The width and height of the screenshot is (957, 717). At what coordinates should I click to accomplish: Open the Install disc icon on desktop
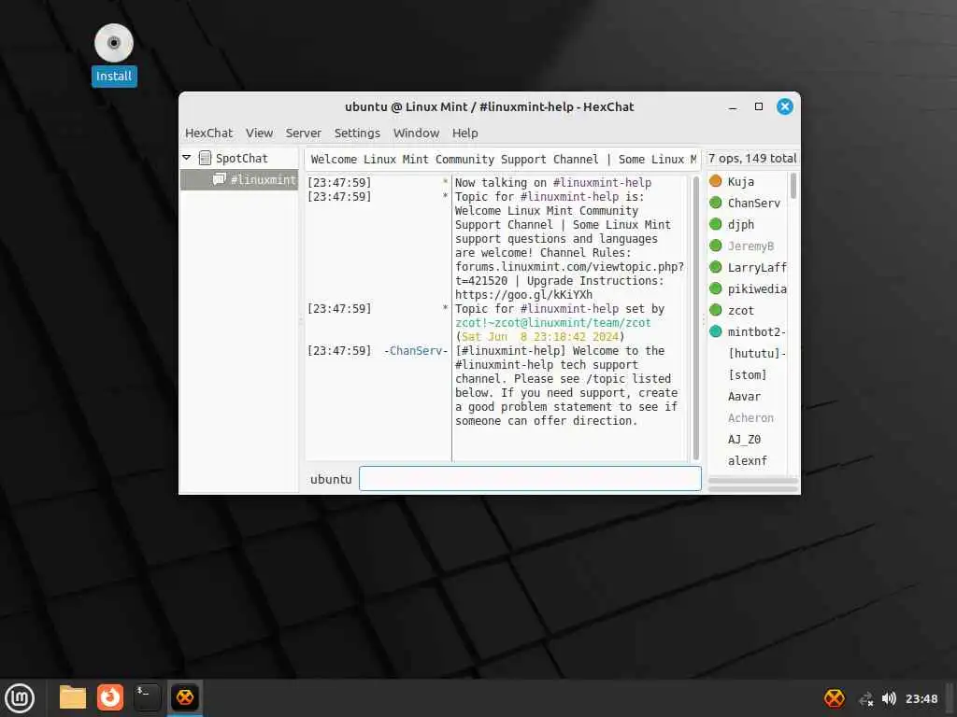pos(113,55)
